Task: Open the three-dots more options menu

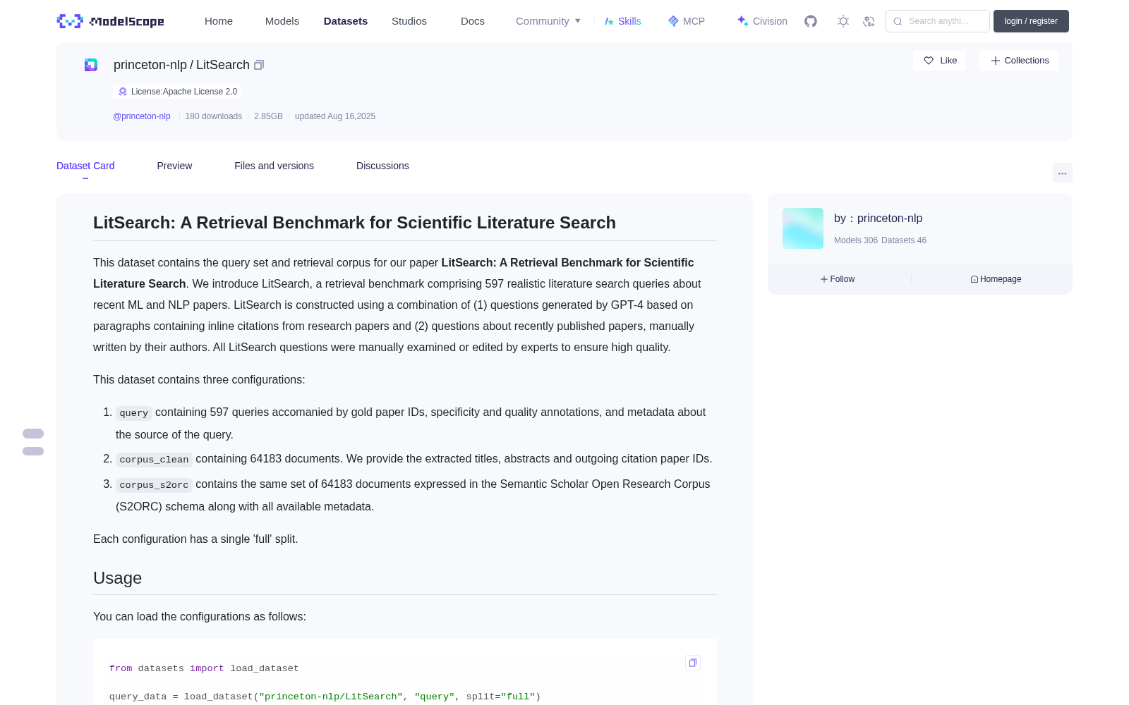Action: pos(1062,173)
